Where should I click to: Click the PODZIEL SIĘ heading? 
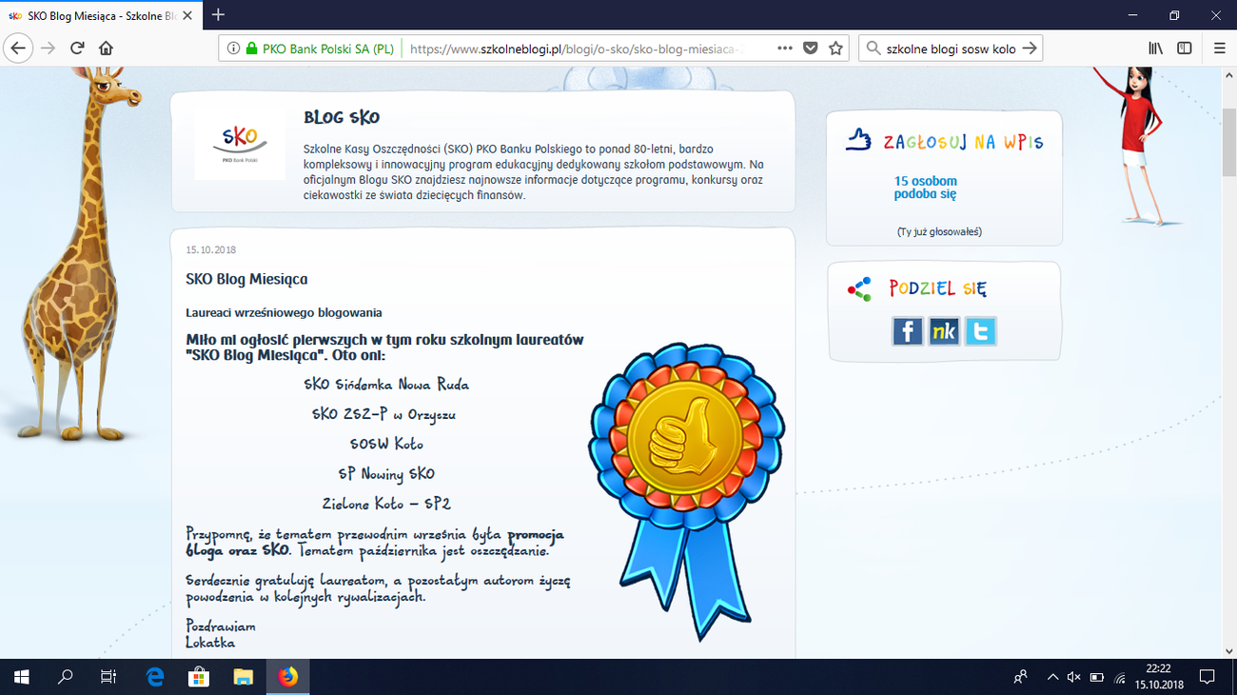937,288
